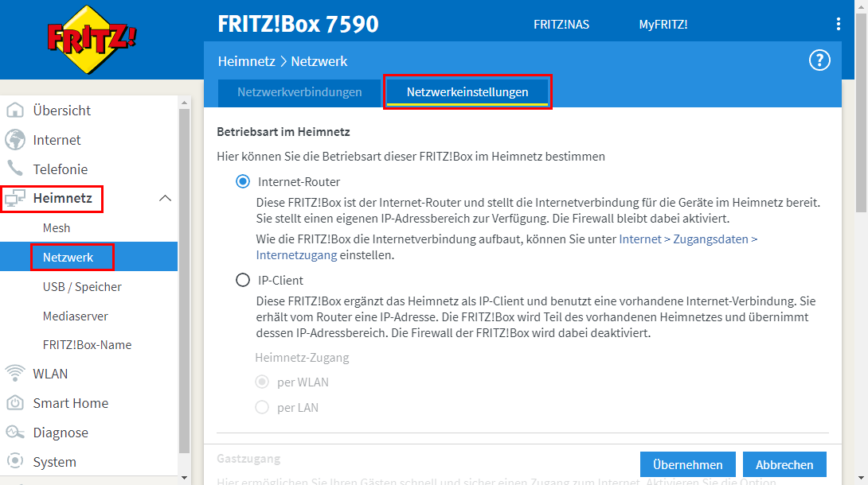This screenshot has height=485, width=868.
Task: Open the Mediaserver submenu item
Action: coord(76,316)
